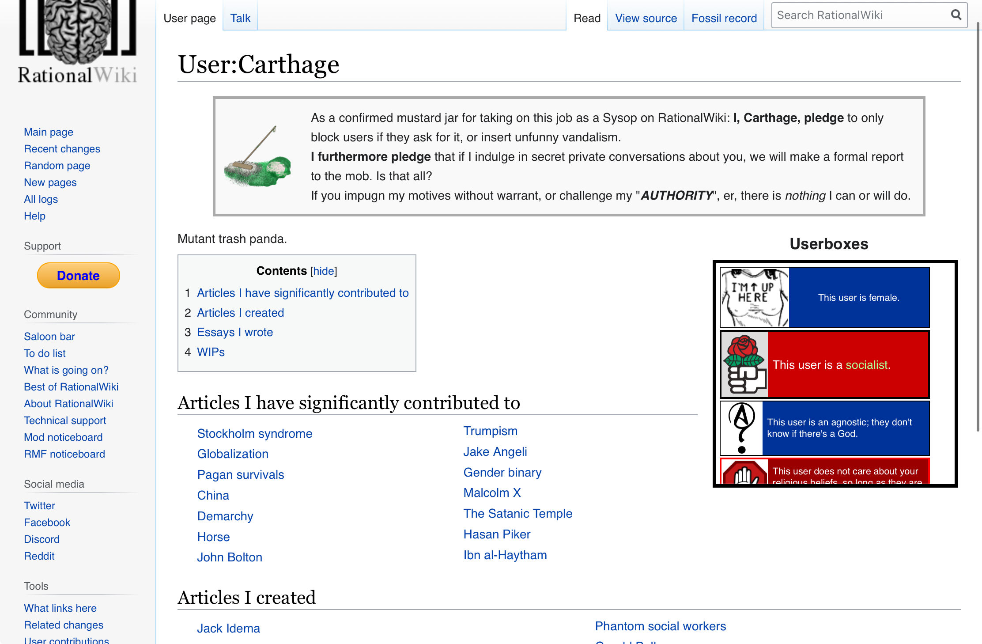Click the red stop hand icon
Image resolution: width=982 pixels, height=644 pixels.
point(744,473)
